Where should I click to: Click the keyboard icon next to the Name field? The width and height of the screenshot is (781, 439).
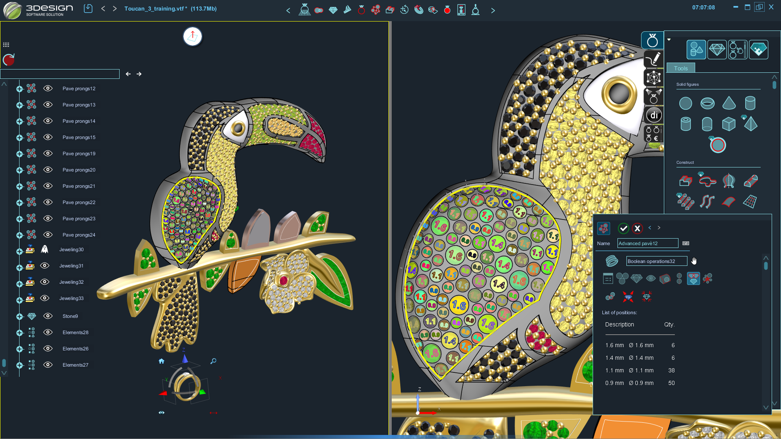tap(685, 243)
